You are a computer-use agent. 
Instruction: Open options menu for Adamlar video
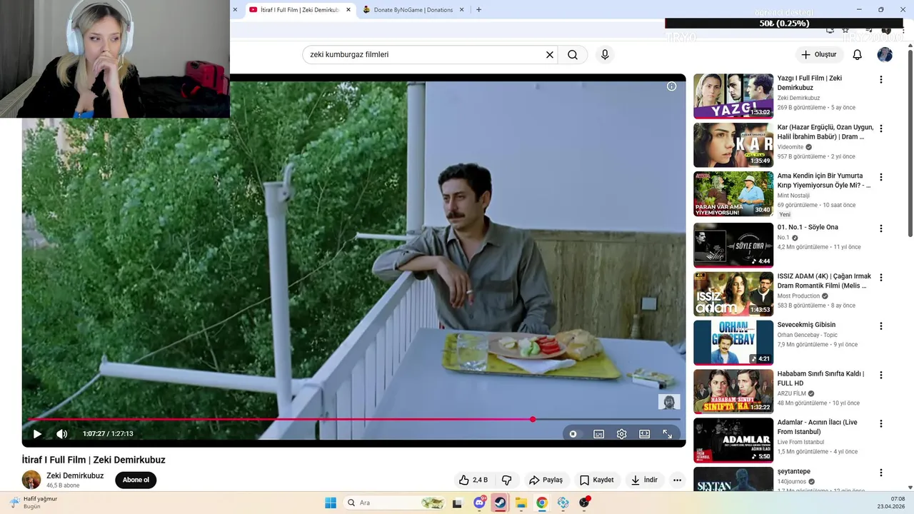click(880, 423)
